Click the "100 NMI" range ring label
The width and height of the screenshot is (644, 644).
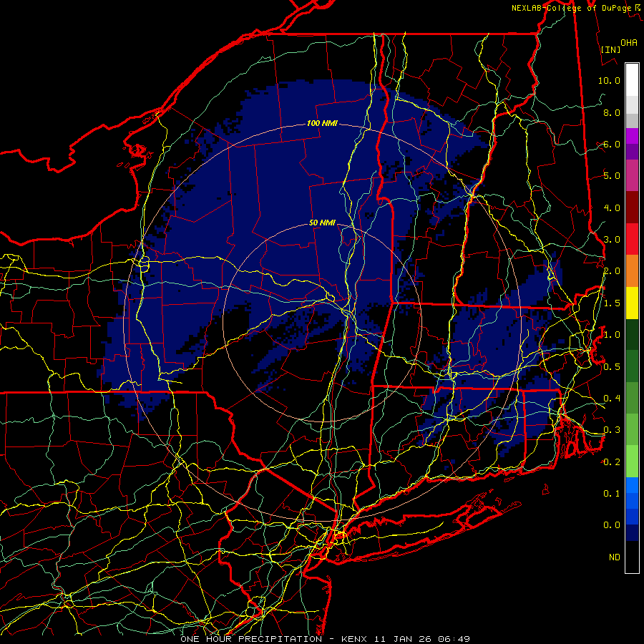322,123
